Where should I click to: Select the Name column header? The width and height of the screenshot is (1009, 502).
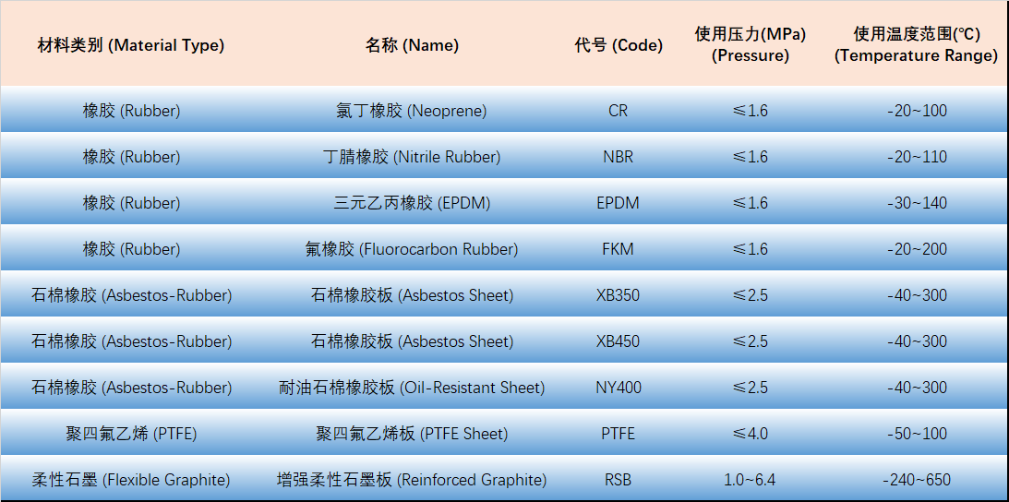tap(412, 45)
